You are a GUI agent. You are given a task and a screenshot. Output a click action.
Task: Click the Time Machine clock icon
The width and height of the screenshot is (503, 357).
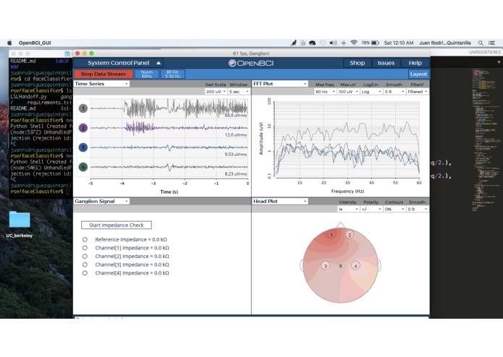coord(323,43)
